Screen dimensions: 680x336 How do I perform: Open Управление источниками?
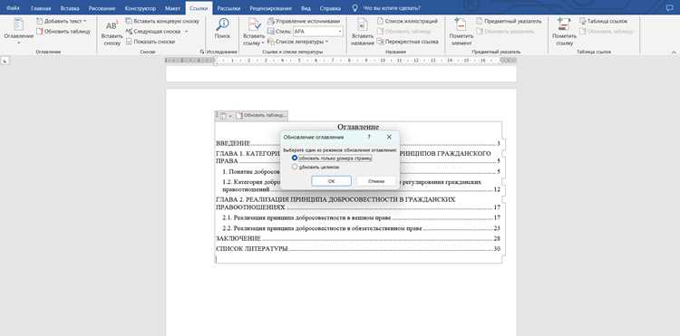click(x=304, y=21)
